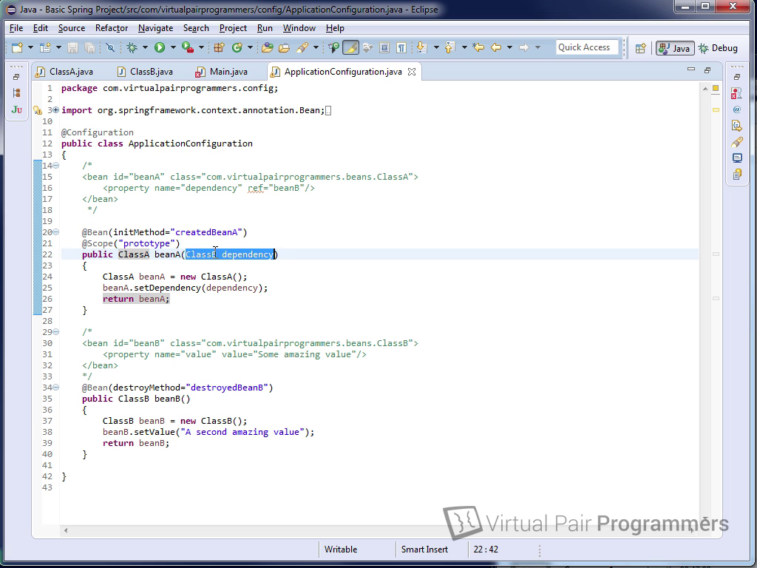
Task: Click the Save All icon
Action: tap(89, 47)
